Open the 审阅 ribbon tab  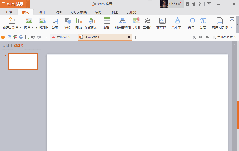pyautogui.click(x=98, y=12)
